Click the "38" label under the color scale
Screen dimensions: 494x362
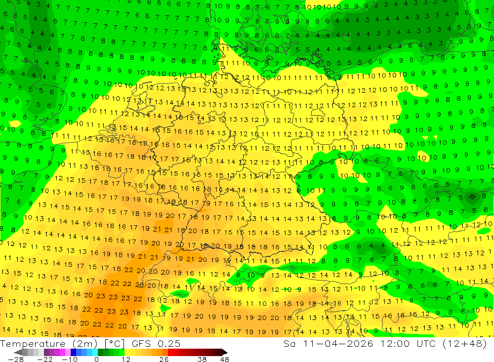[x=202, y=359]
